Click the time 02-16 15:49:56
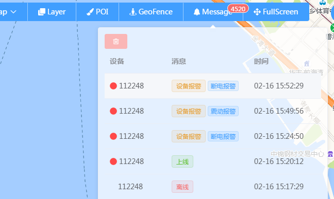The image size is (334, 199). click(x=279, y=111)
